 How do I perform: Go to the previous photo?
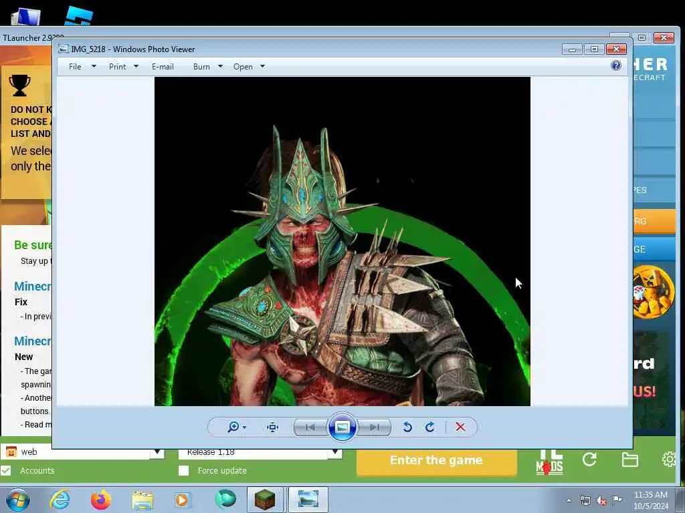[x=310, y=427]
